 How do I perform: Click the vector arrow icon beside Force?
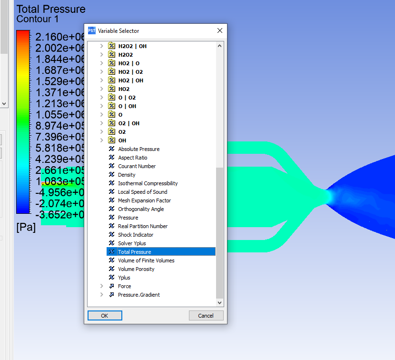(111, 286)
